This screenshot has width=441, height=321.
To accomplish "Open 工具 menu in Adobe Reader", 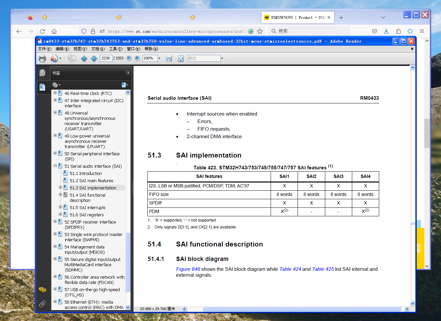I will [116, 49].
